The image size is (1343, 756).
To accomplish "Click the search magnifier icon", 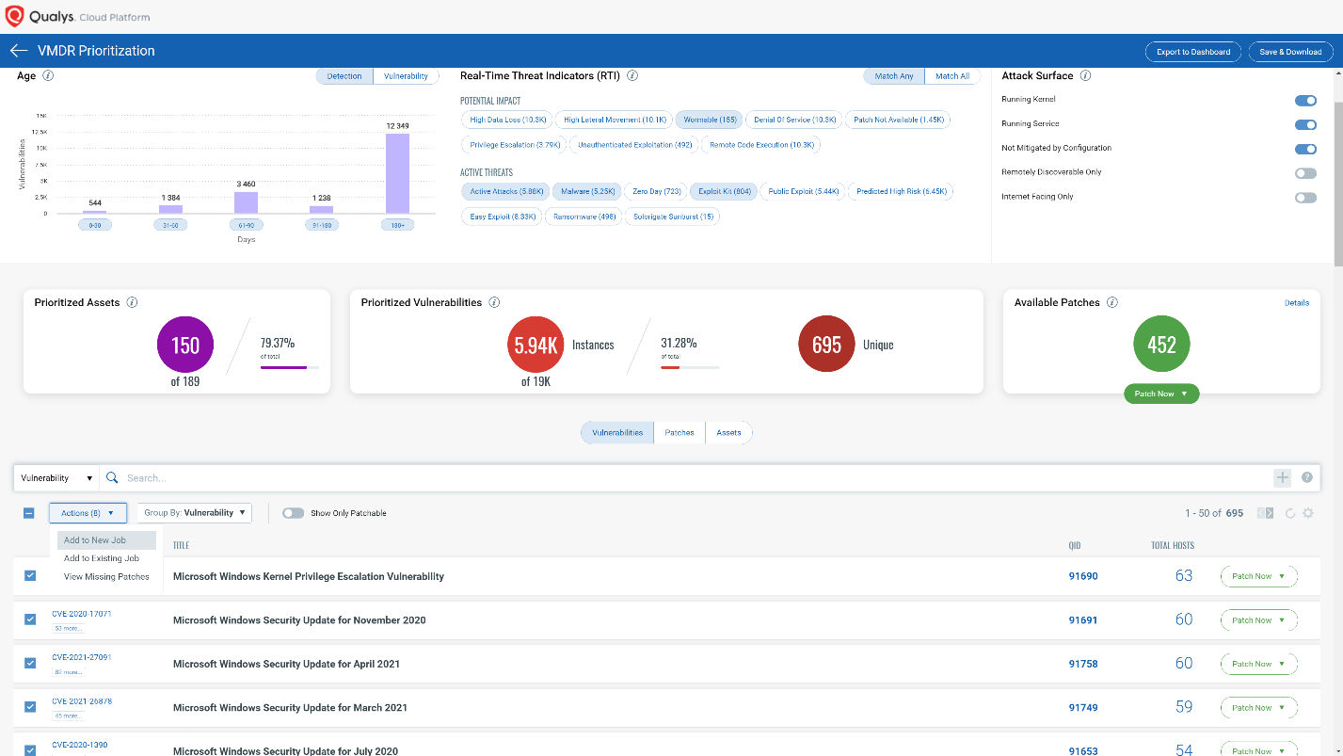I will [112, 477].
